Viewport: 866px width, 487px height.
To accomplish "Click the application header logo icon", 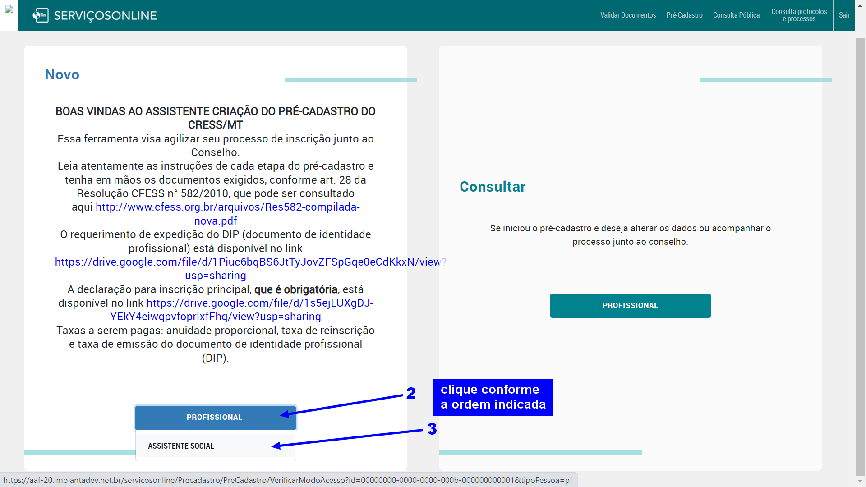I will (40, 15).
